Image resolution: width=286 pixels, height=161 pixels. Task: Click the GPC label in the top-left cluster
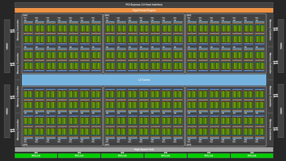coord(25,15)
